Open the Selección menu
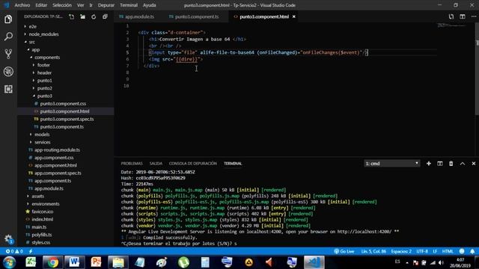Viewport: 479px width, 269px height. (61, 5)
